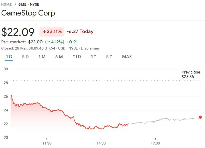Select the 1D time range tab
This screenshot has height=148, width=205.
click(x=9, y=56)
